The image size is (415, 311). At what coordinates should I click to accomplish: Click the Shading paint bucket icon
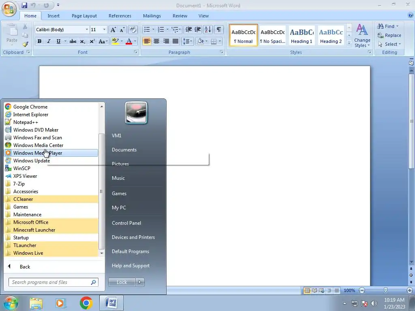point(200,41)
